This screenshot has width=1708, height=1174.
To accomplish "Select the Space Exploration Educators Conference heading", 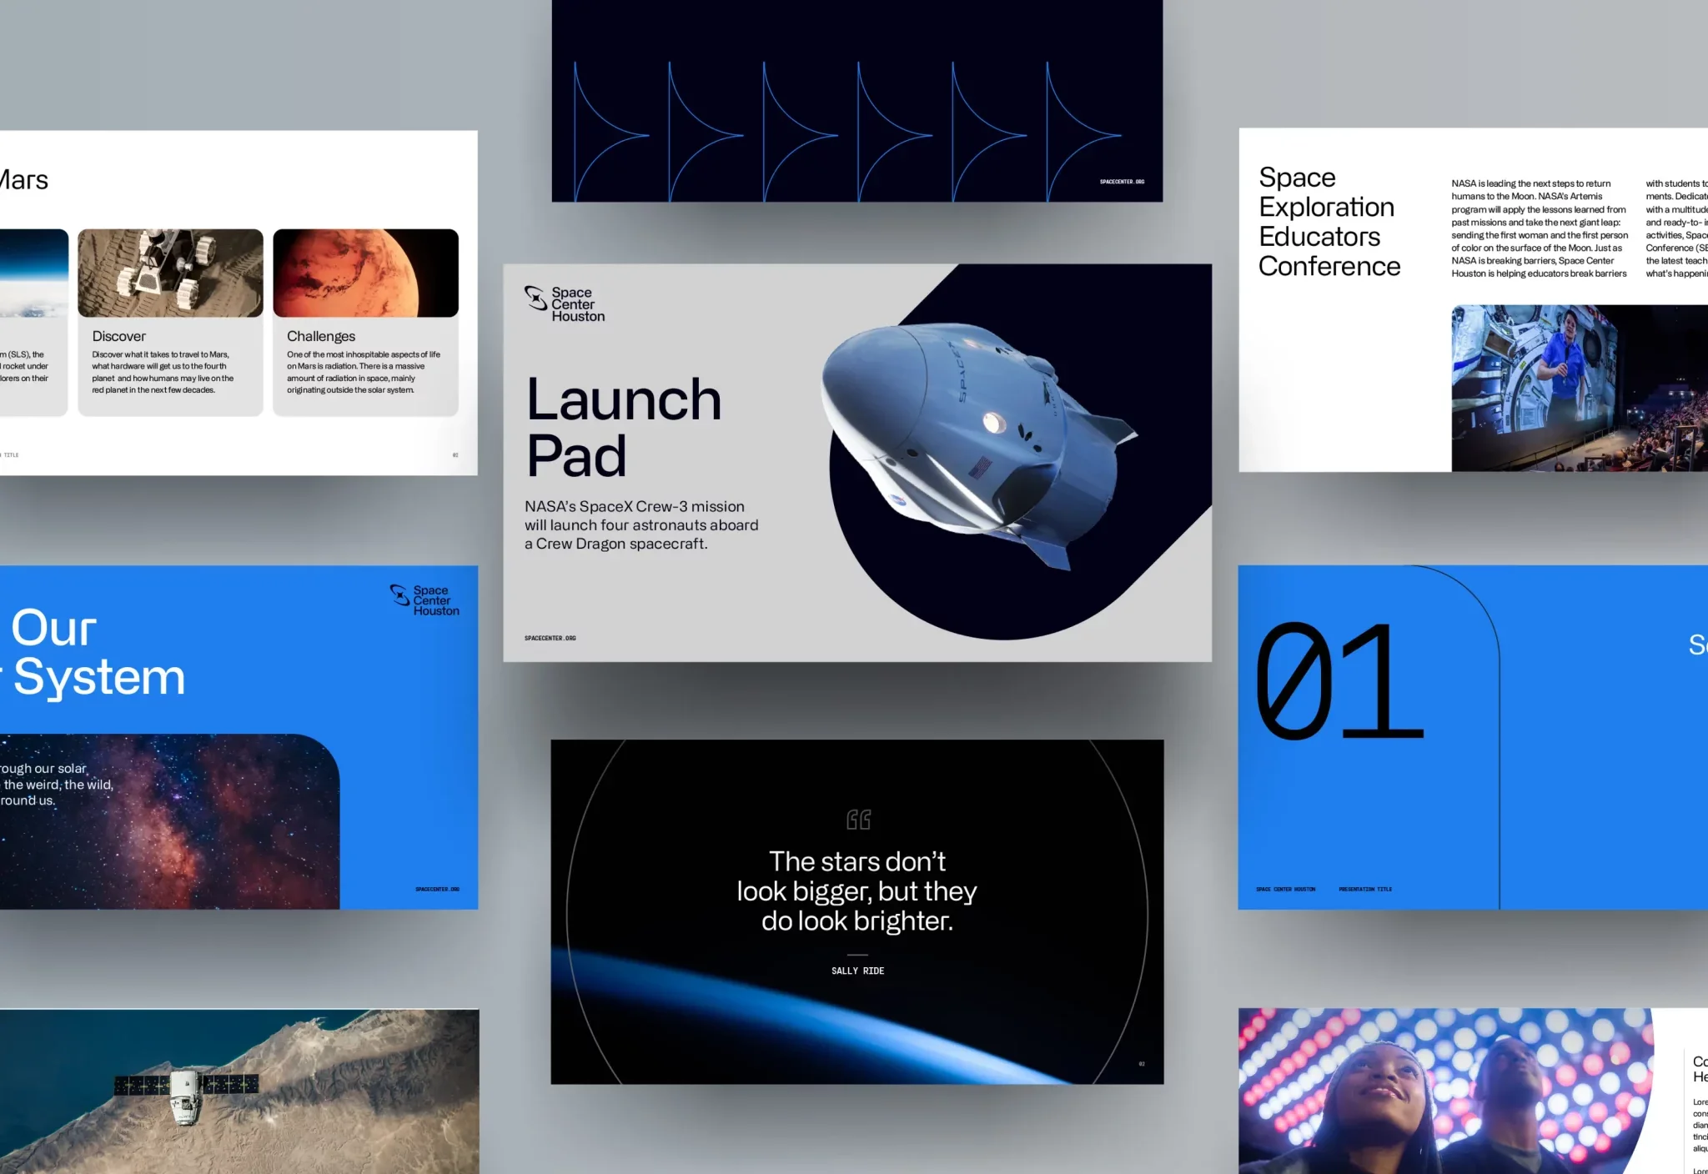I will click(1329, 222).
